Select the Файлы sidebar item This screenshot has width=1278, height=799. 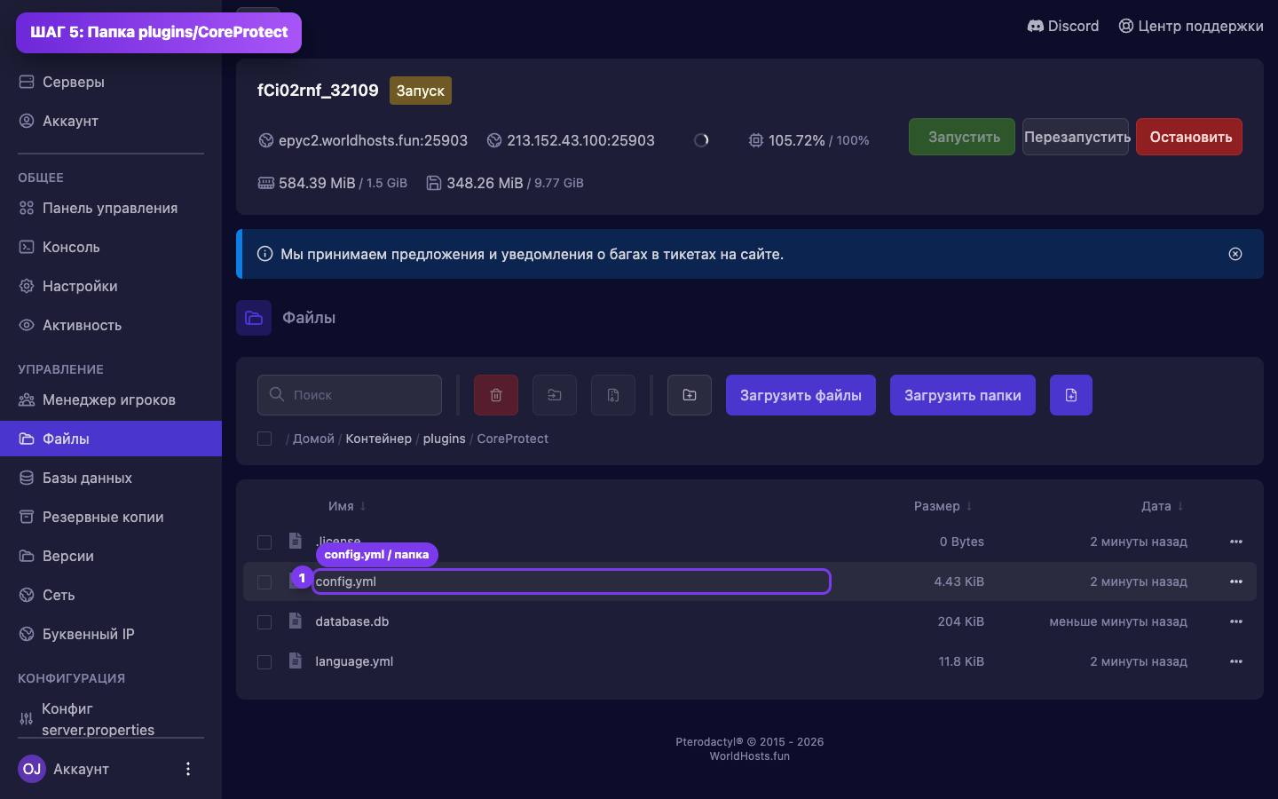pos(111,439)
